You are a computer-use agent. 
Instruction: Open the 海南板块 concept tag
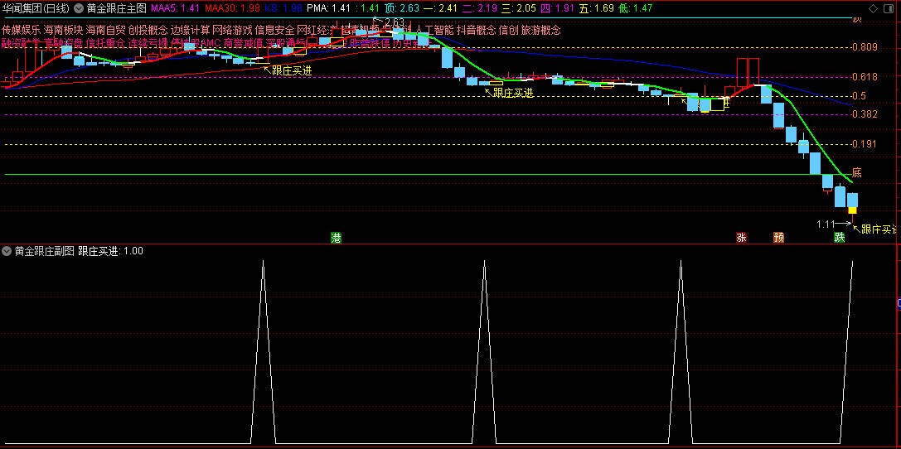point(63,31)
